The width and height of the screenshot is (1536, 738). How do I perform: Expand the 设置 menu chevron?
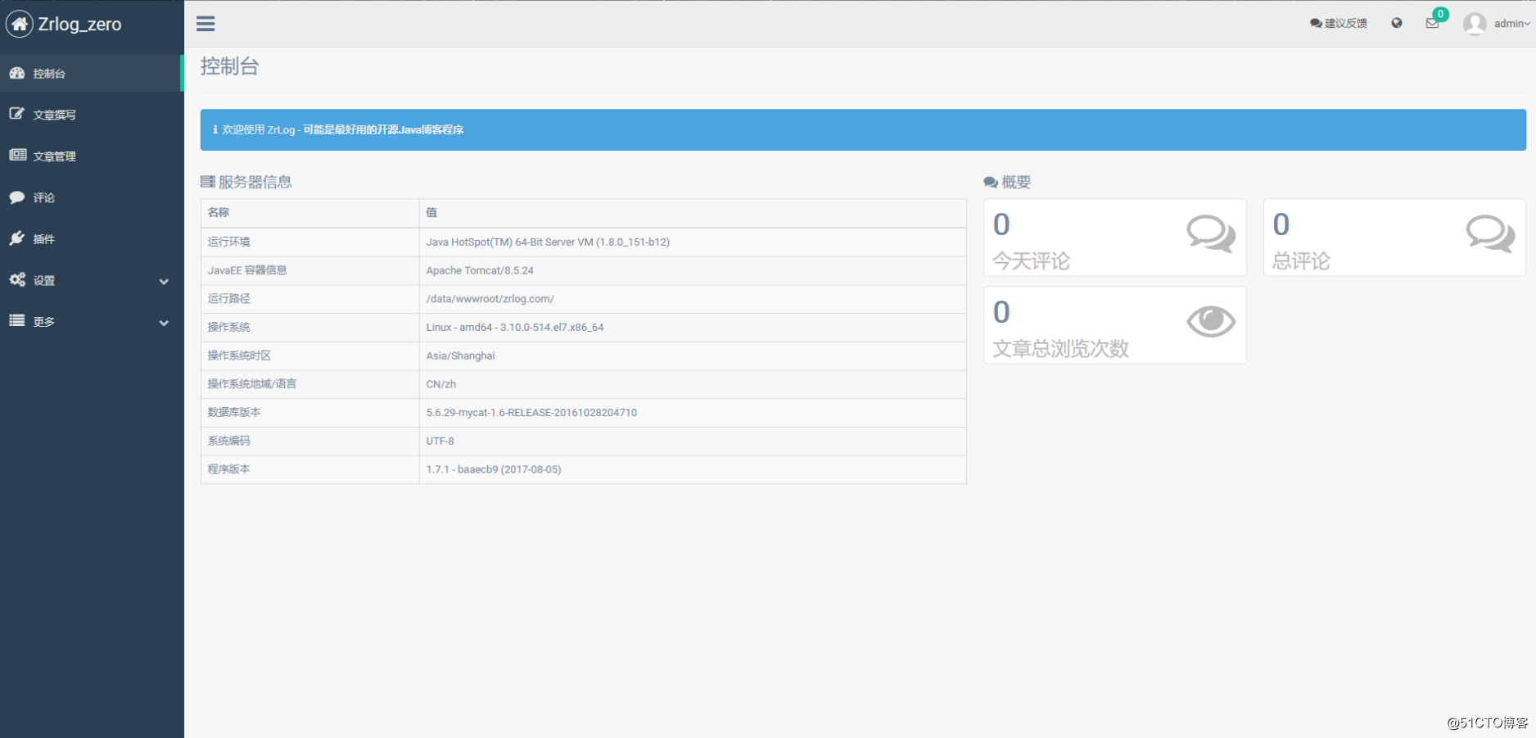164,281
